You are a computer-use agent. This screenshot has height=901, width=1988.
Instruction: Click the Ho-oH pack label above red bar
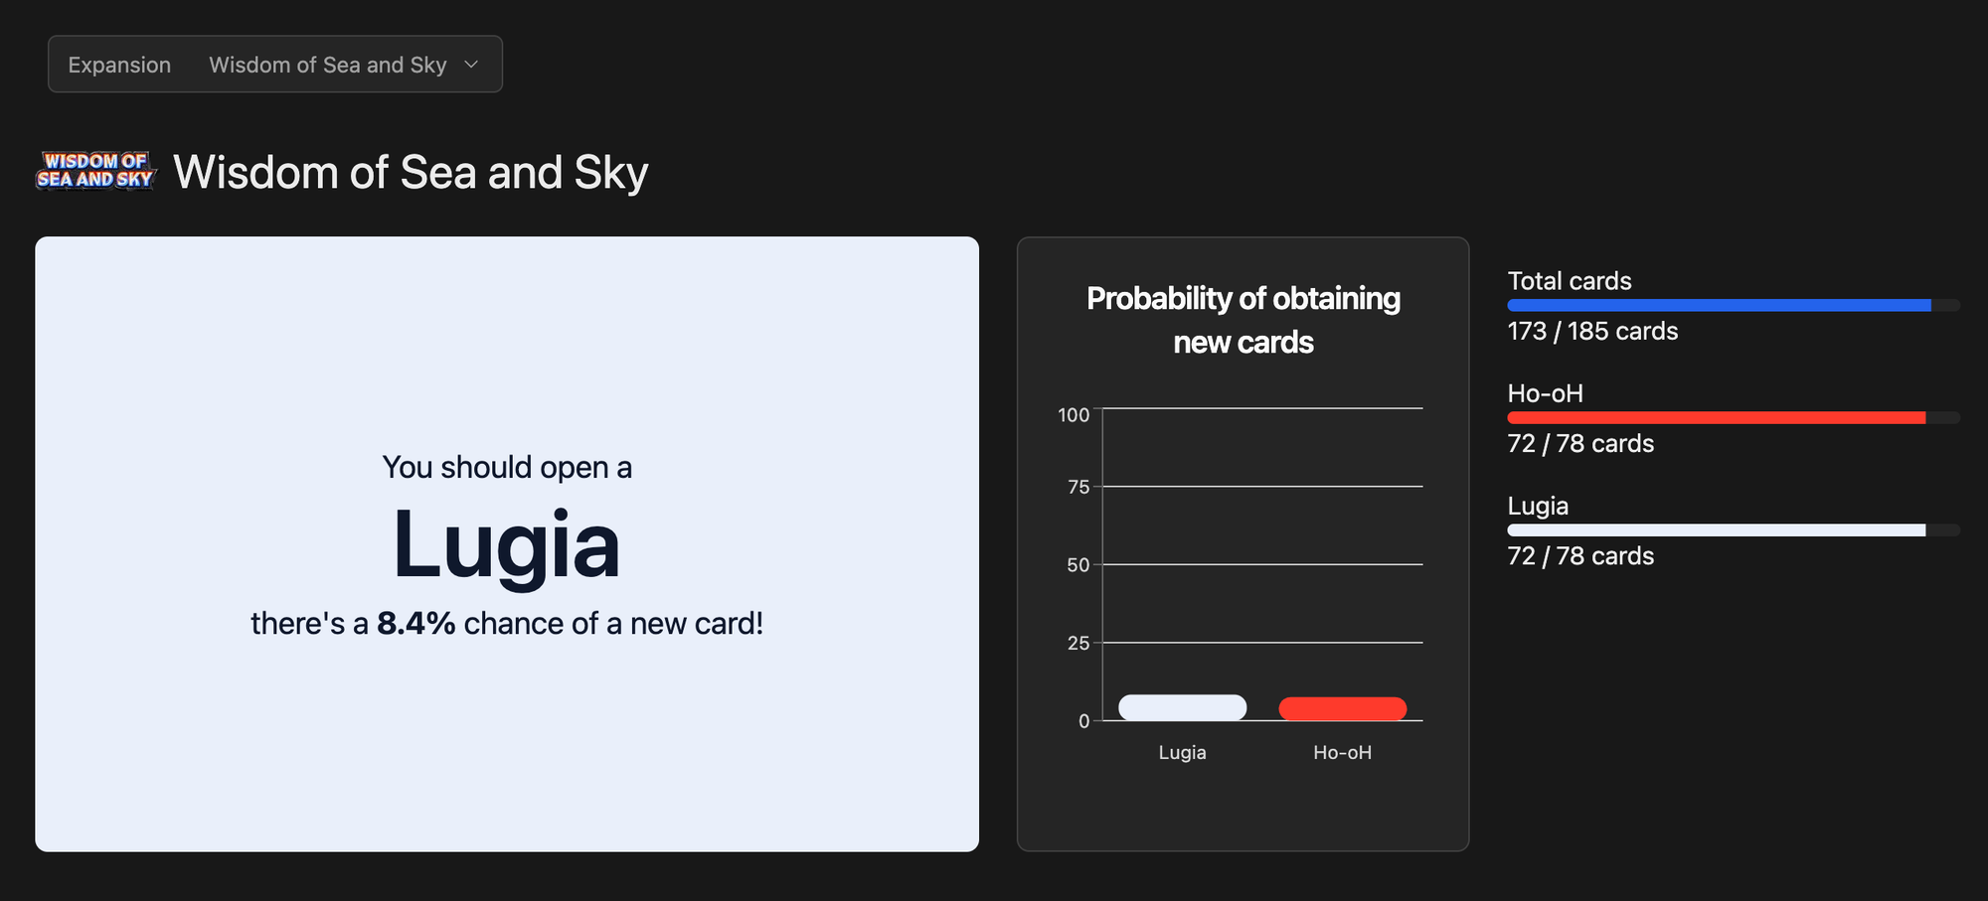click(1545, 393)
